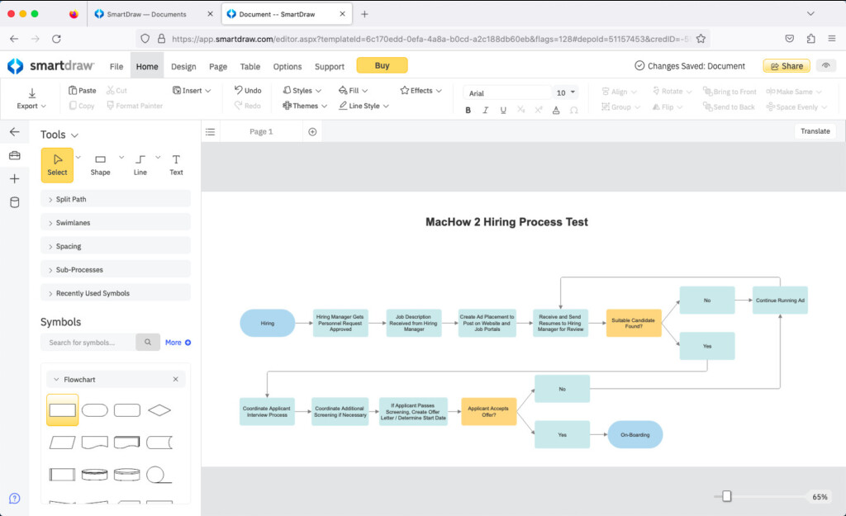The width and height of the screenshot is (846, 516).
Task: Select the circle connector symbol
Action: 159,475
